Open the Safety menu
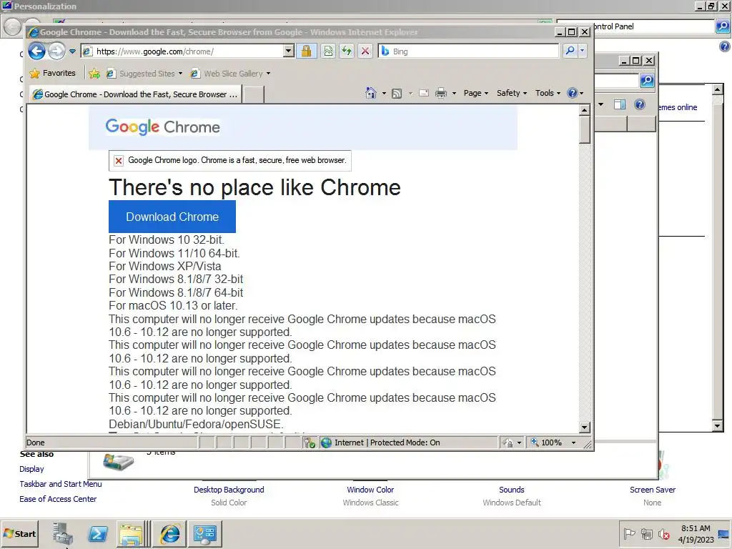 point(512,93)
